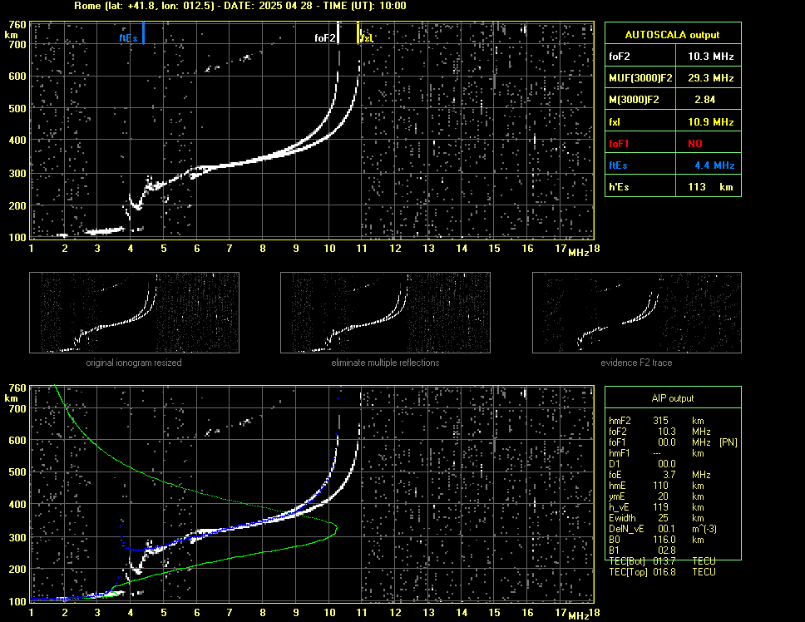Image resolution: width=805 pixels, height=622 pixels.
Task: Select the foE 3.7 MHz row
Action: pos(659,474)
